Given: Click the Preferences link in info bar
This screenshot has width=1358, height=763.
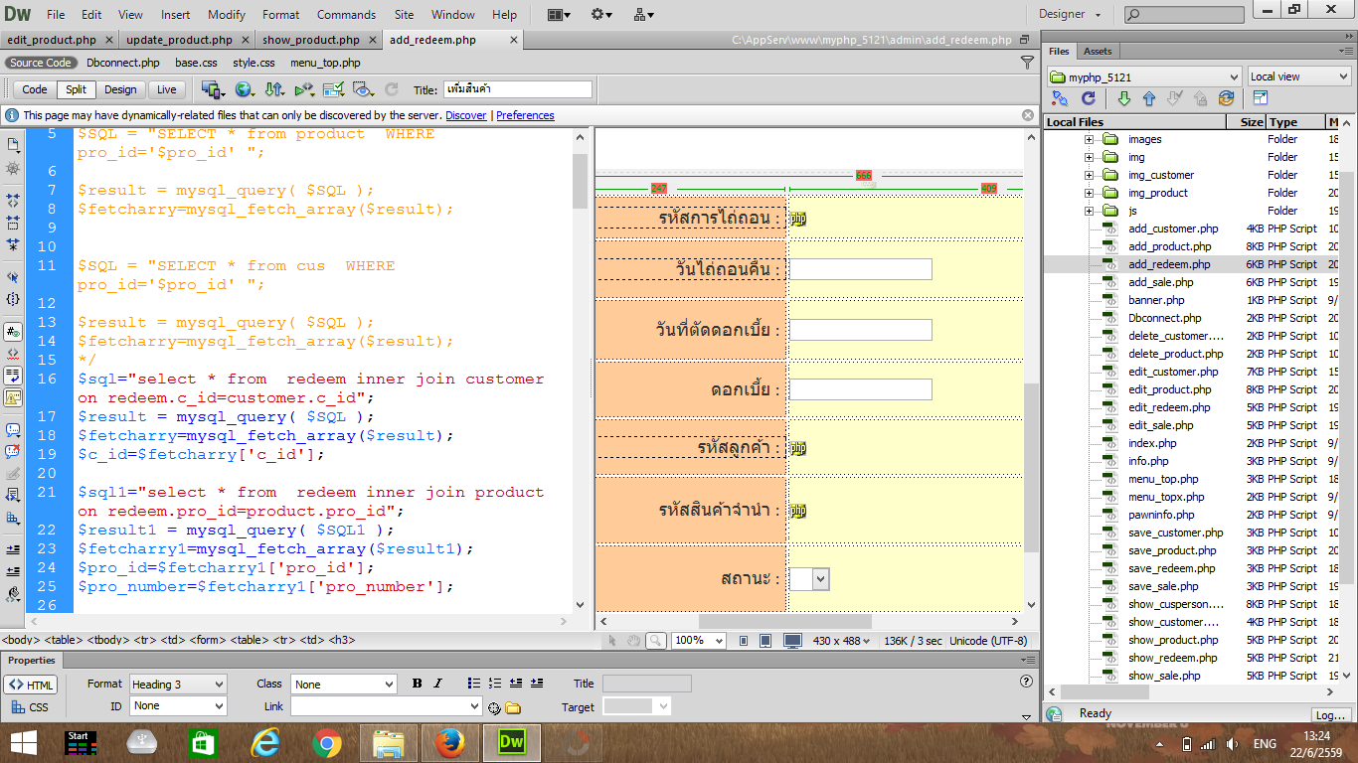Looking at the screenshot, I should tap(525, 115).
